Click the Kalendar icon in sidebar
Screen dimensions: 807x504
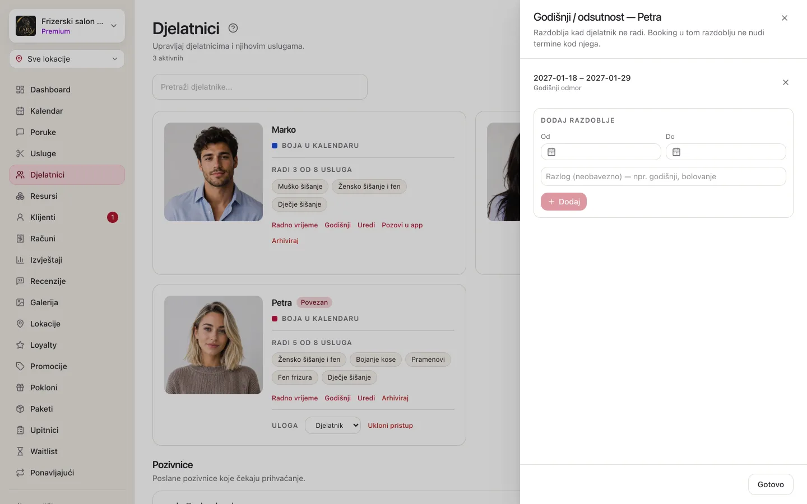20,111
